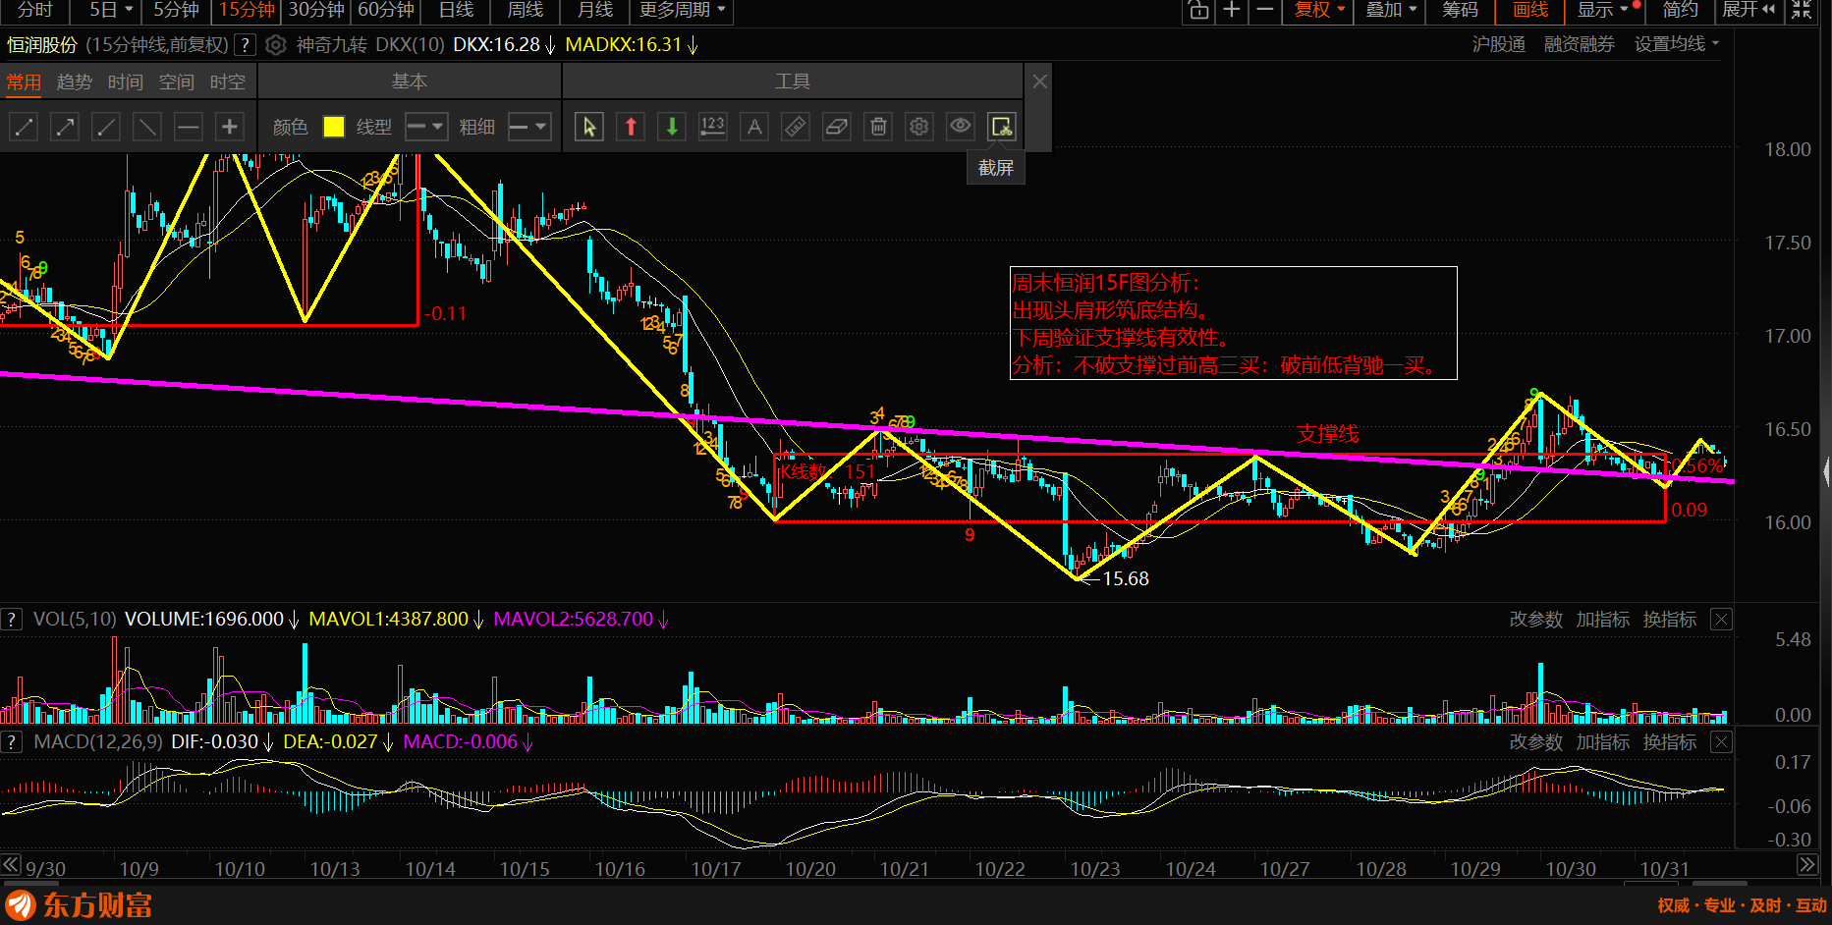This screenshot has width=1832, height=925.
Task: Close the VOL indicator panel
Action: pos(1721,620)
